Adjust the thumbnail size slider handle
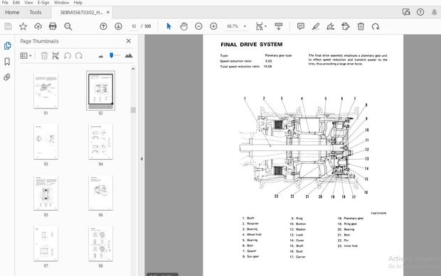Viewport: 441px width, 276px height. tap(112, 55)
